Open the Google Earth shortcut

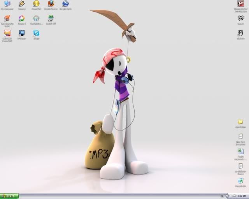click(65, 4)
